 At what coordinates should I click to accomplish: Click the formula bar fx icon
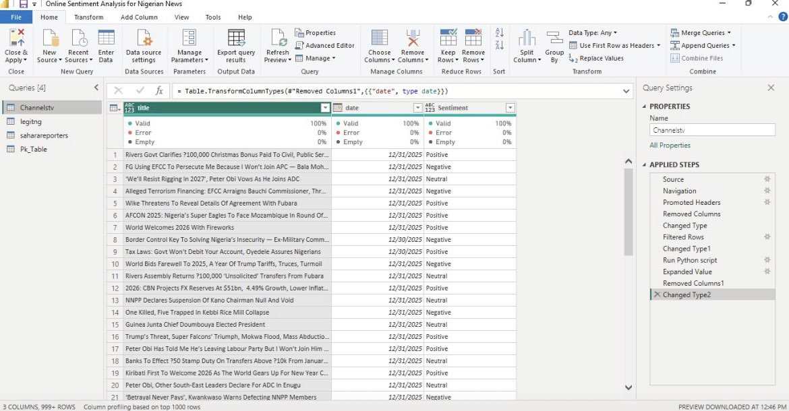[x=159, y=90]
